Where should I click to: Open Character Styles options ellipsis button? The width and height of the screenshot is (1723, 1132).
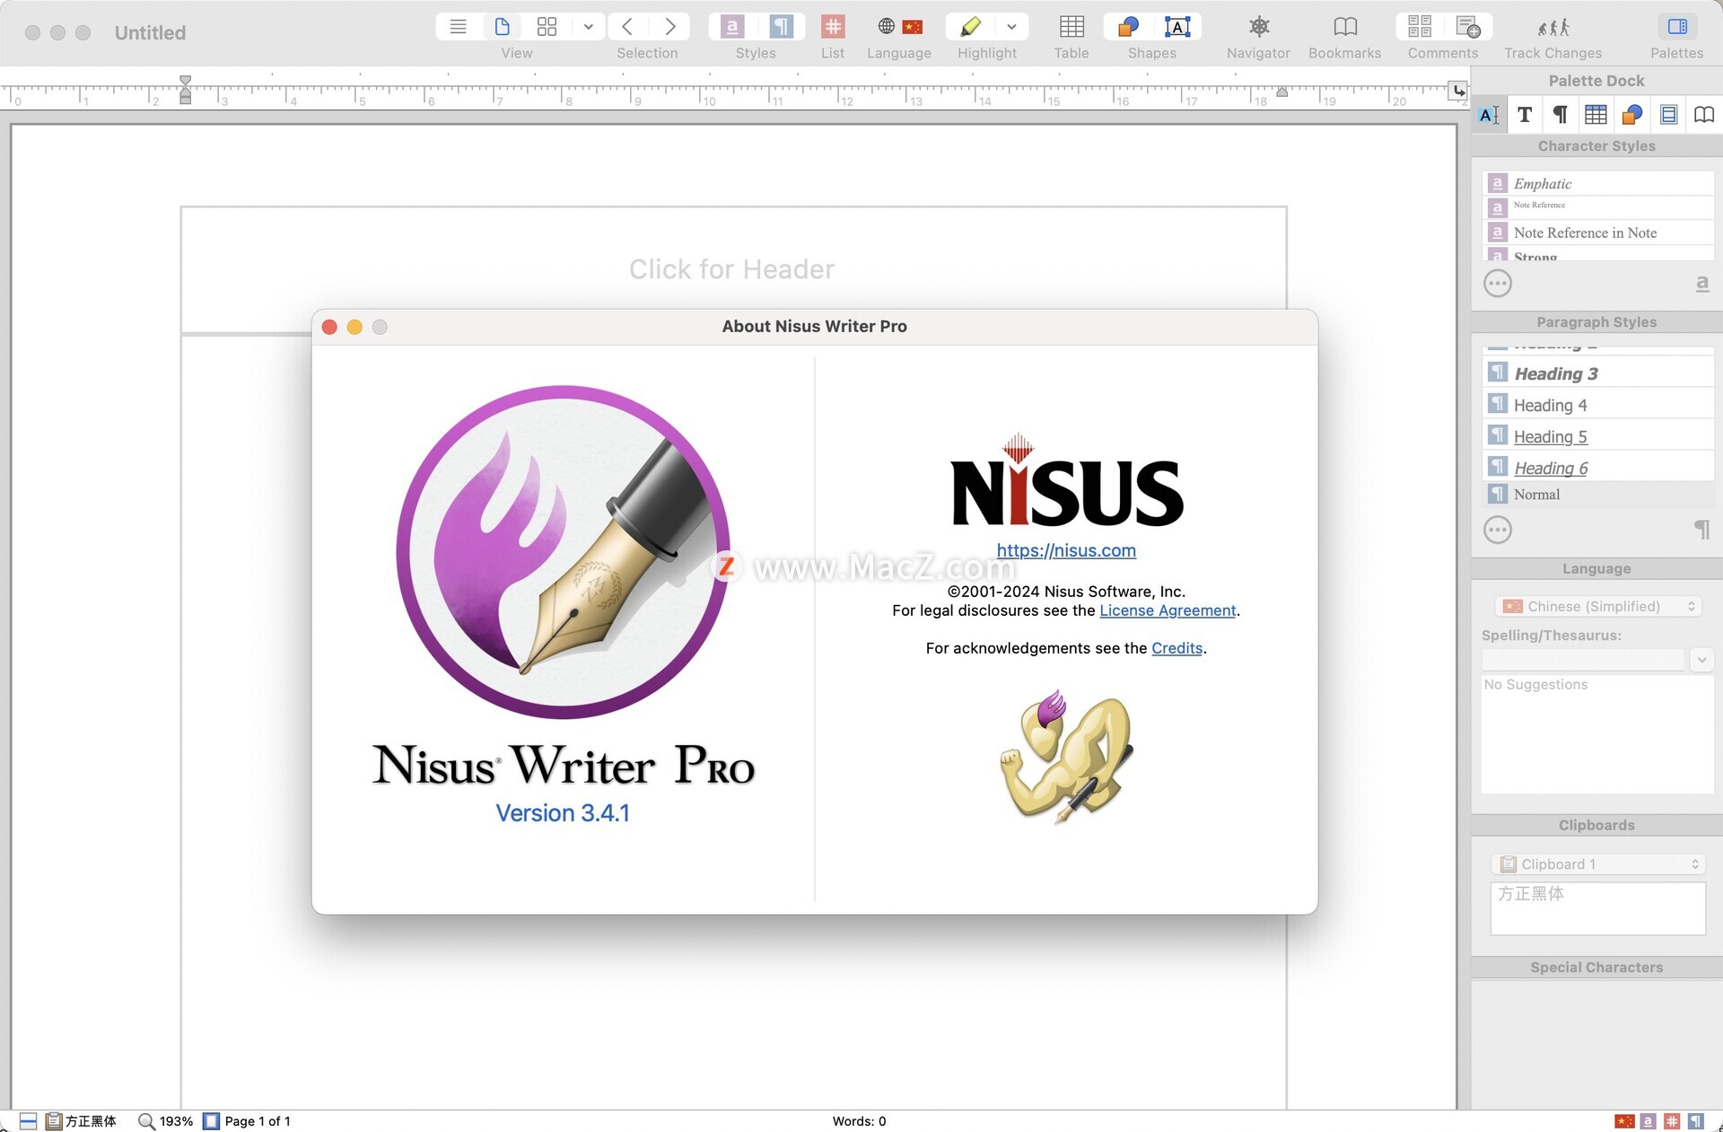[x=1498, y=284]
